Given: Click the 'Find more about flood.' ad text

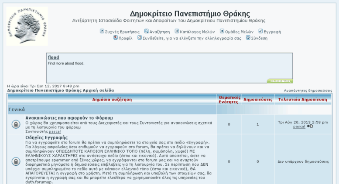Looking at the screenshot, I should tap(66, 64).
